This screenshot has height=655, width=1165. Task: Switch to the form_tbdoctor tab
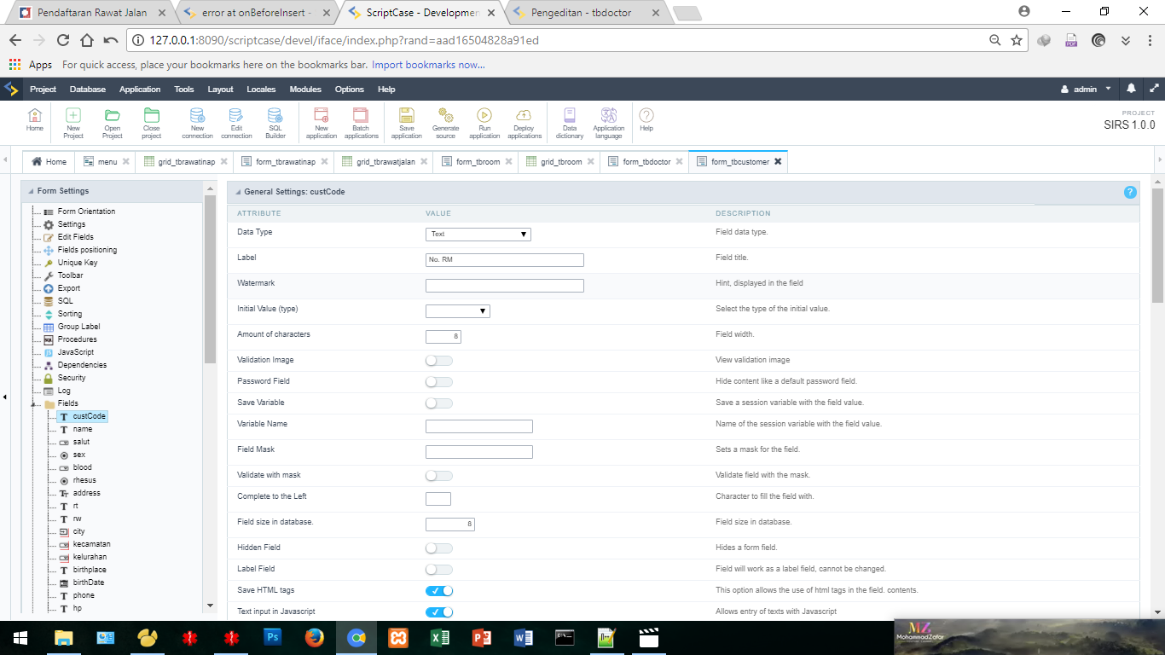[x=646, y=162]
